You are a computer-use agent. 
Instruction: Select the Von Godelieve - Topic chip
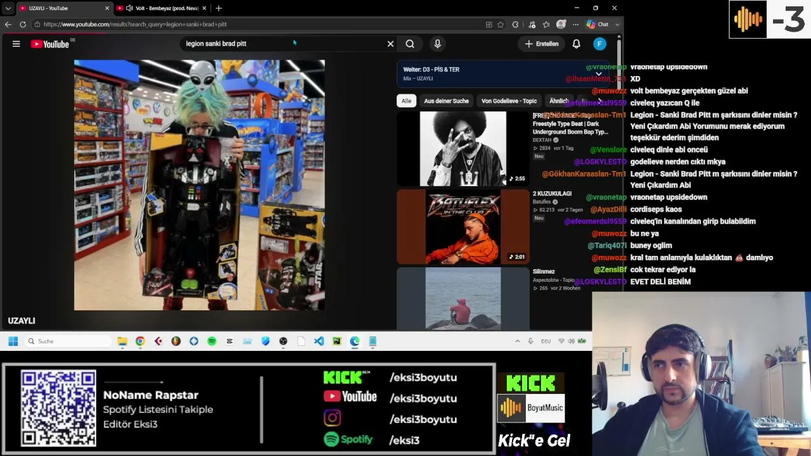[509, 101]
